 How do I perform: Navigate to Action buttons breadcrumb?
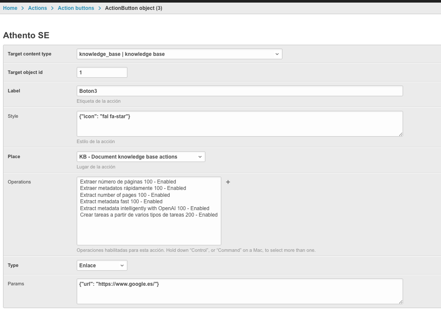[76, 8]
